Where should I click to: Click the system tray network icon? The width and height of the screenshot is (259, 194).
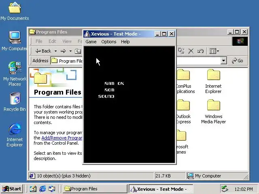225,189
